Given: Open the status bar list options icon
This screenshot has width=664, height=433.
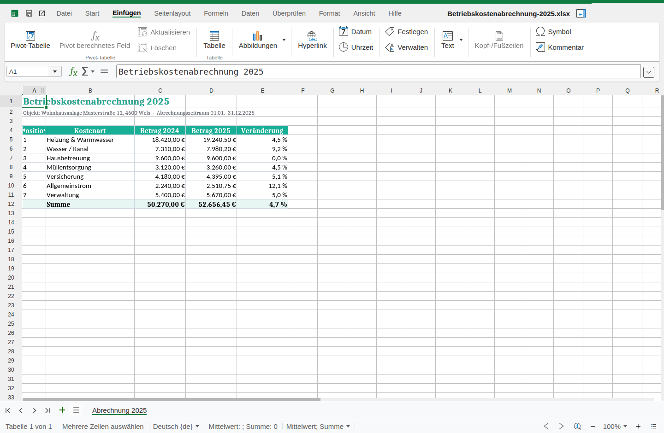Looking at the screenshot, I should [653, 426].
